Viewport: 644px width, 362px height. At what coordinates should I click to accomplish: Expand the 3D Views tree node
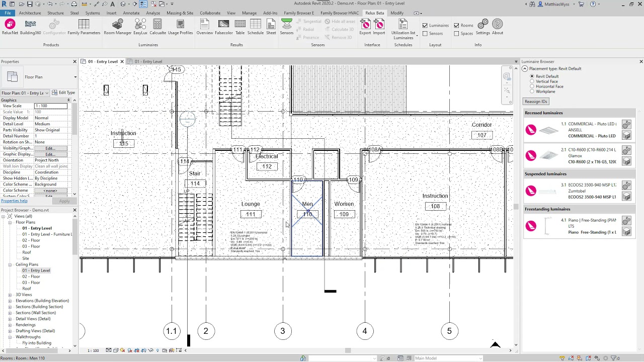pyautogui.click(x=10, y=295)
